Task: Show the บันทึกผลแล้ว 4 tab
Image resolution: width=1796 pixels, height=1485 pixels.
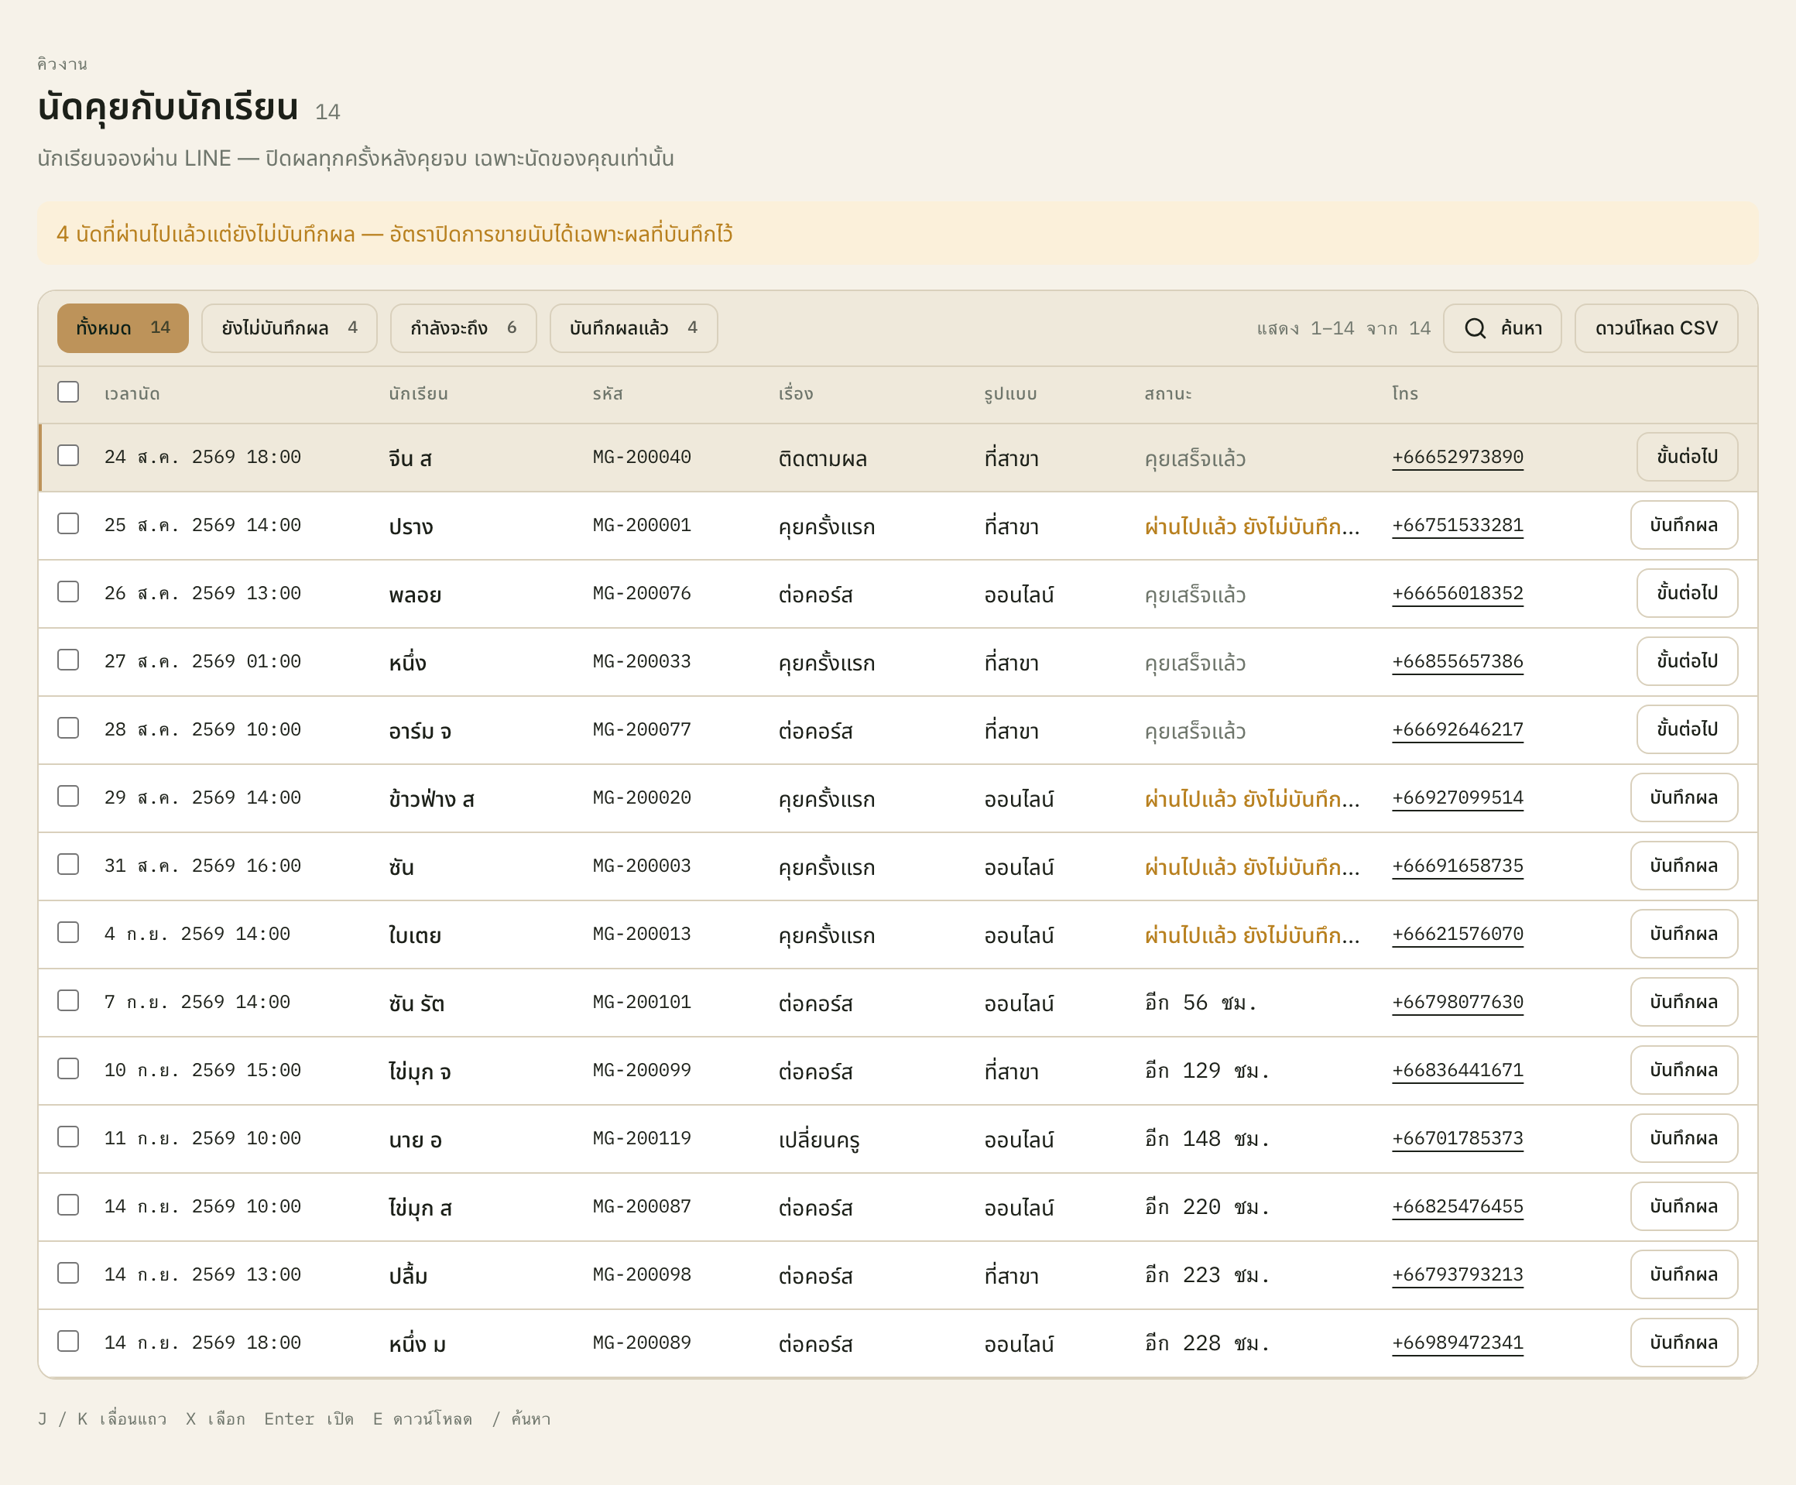Action: 634,328
